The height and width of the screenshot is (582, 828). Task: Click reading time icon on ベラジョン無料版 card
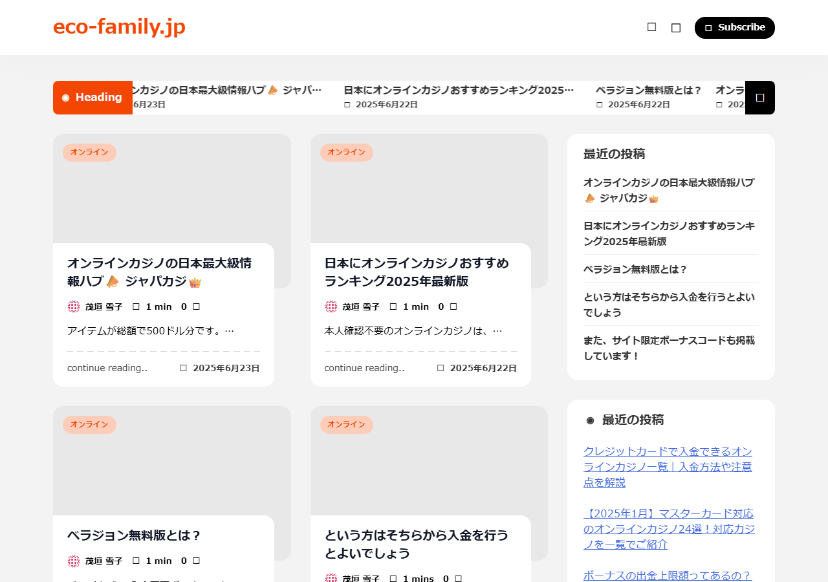136,561
